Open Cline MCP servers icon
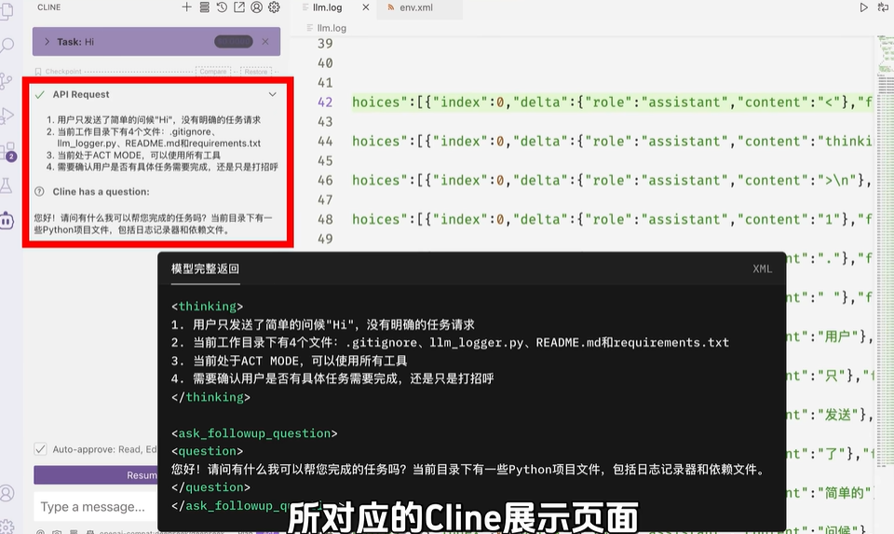894x534 pixels. pyautogui.click(x=204, y=7)
